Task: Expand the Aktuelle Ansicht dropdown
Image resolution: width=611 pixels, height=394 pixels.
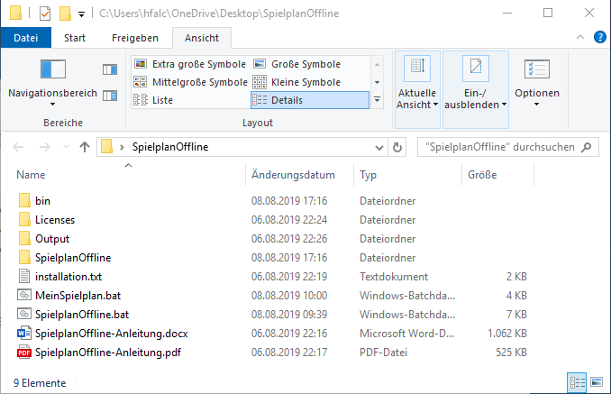Action: [x=417, y=99]
